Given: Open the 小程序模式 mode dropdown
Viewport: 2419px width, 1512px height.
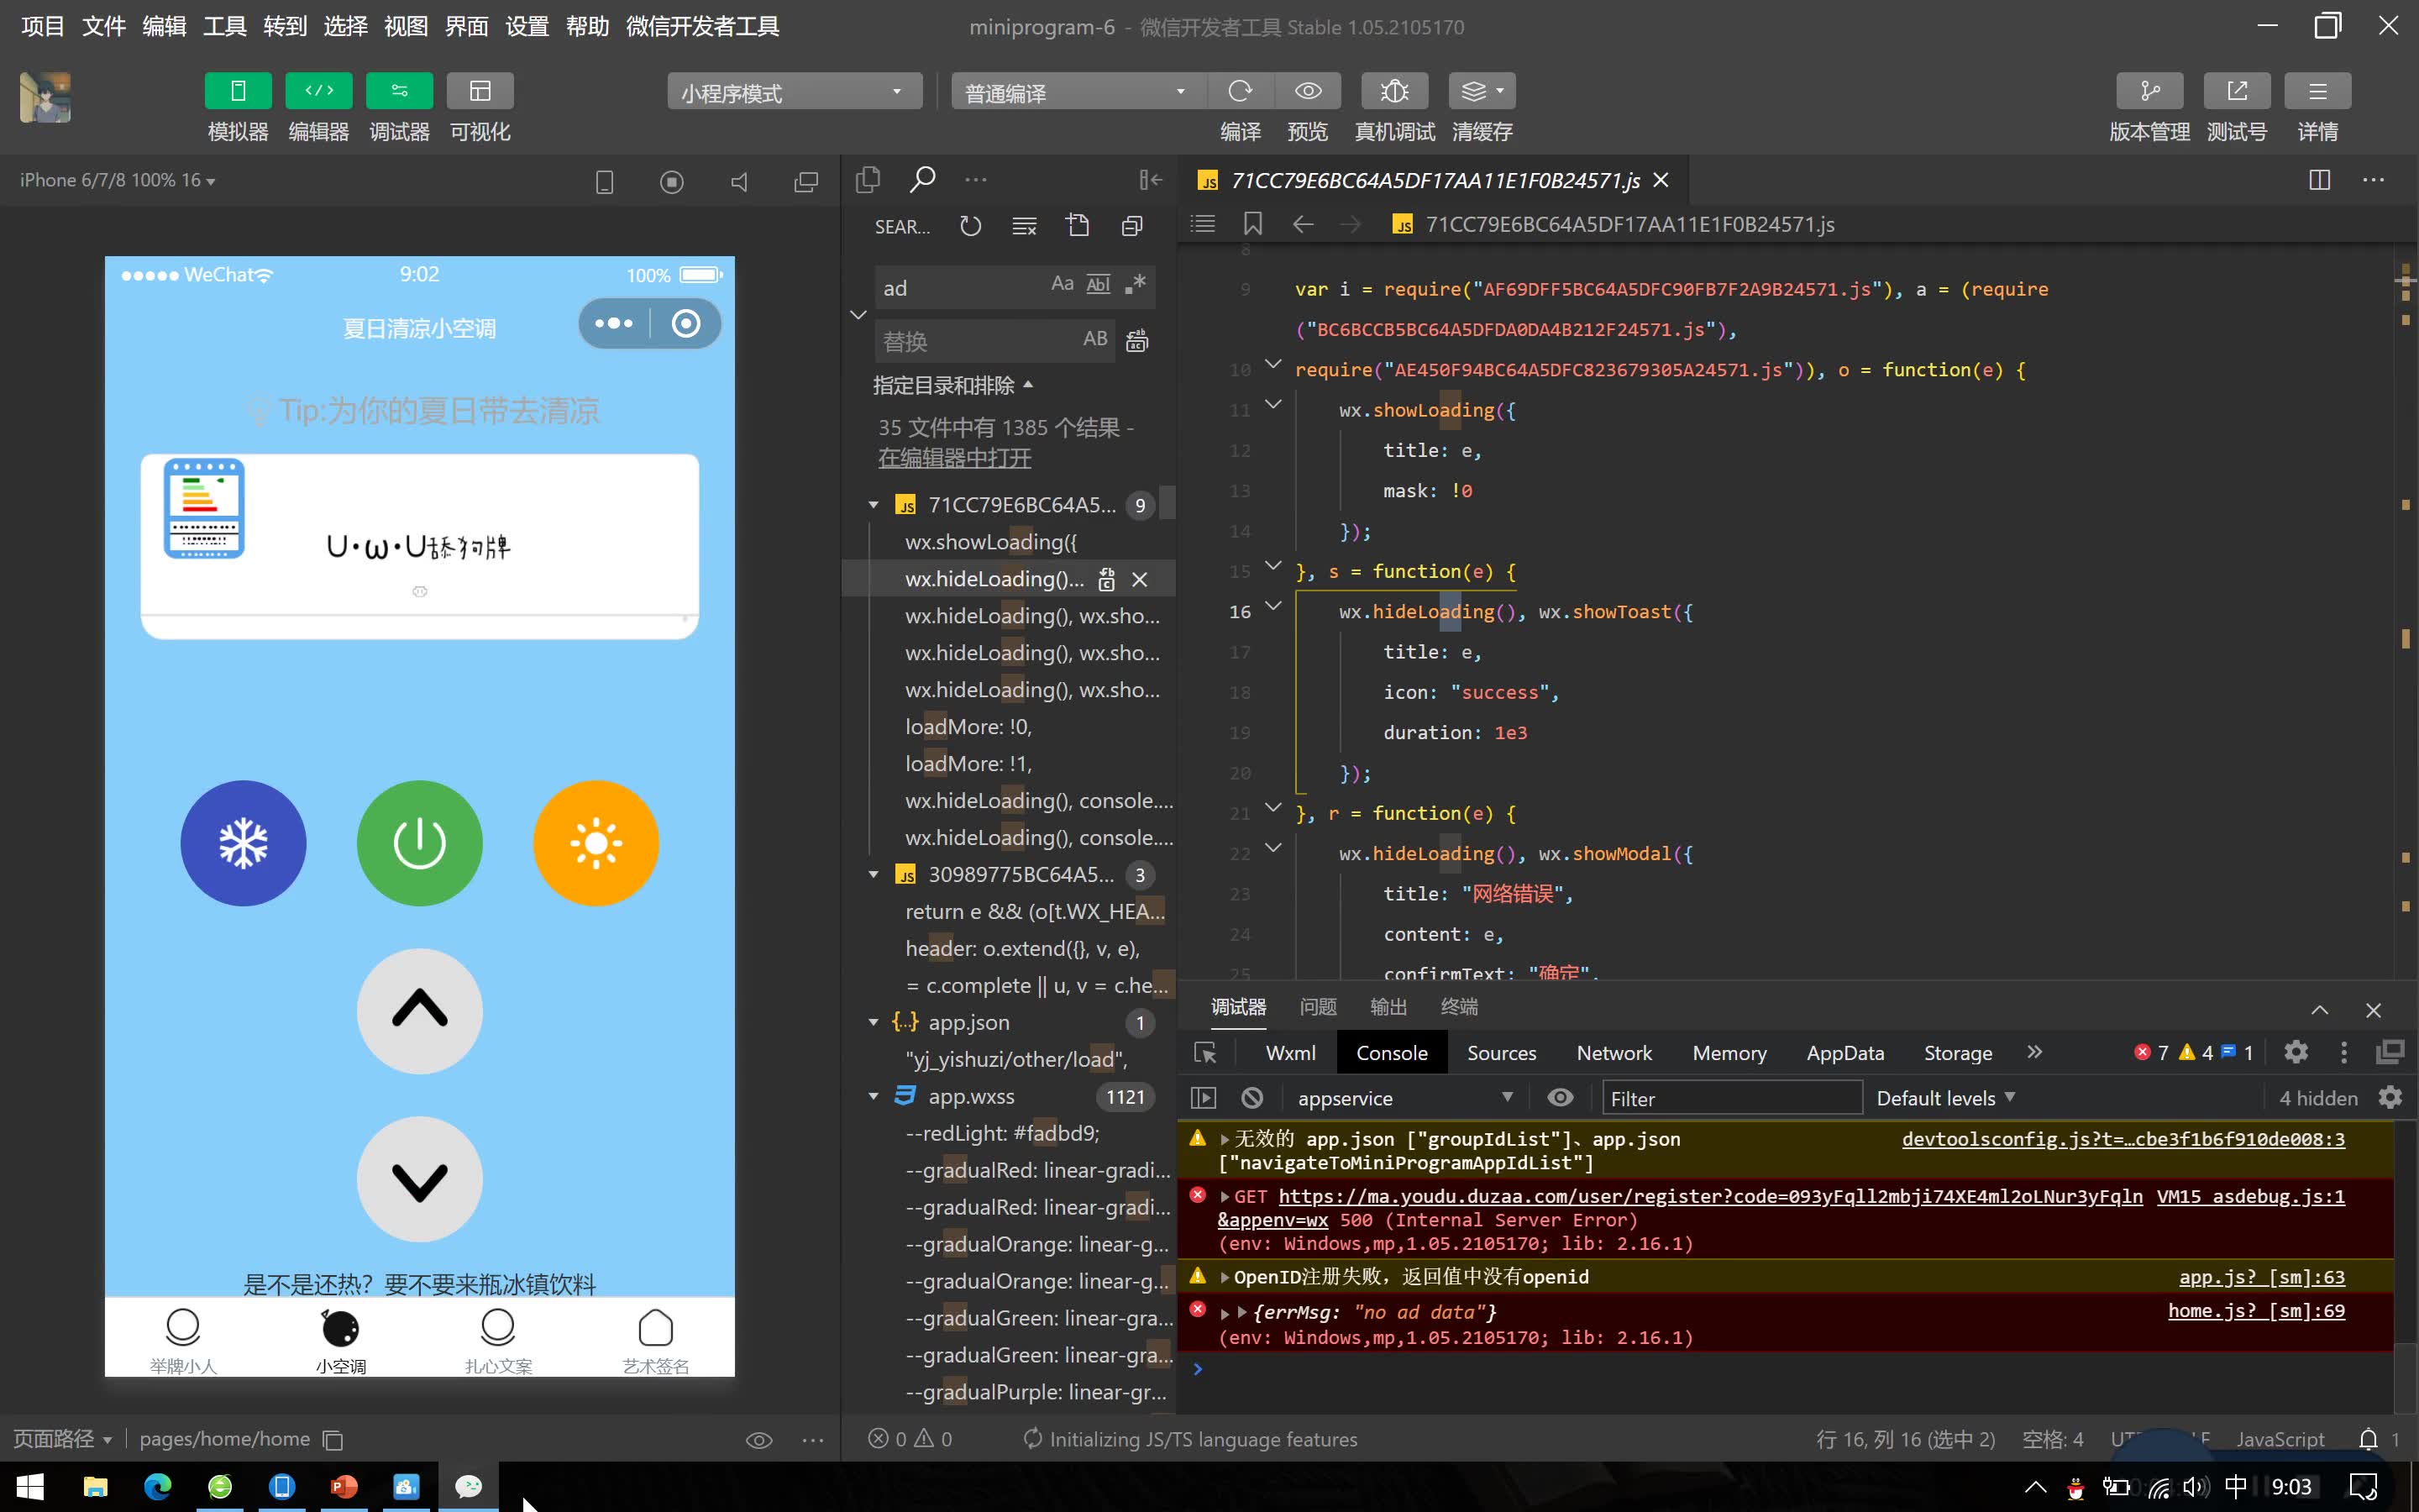Looking at the screenshot, I should coord(794,92).
